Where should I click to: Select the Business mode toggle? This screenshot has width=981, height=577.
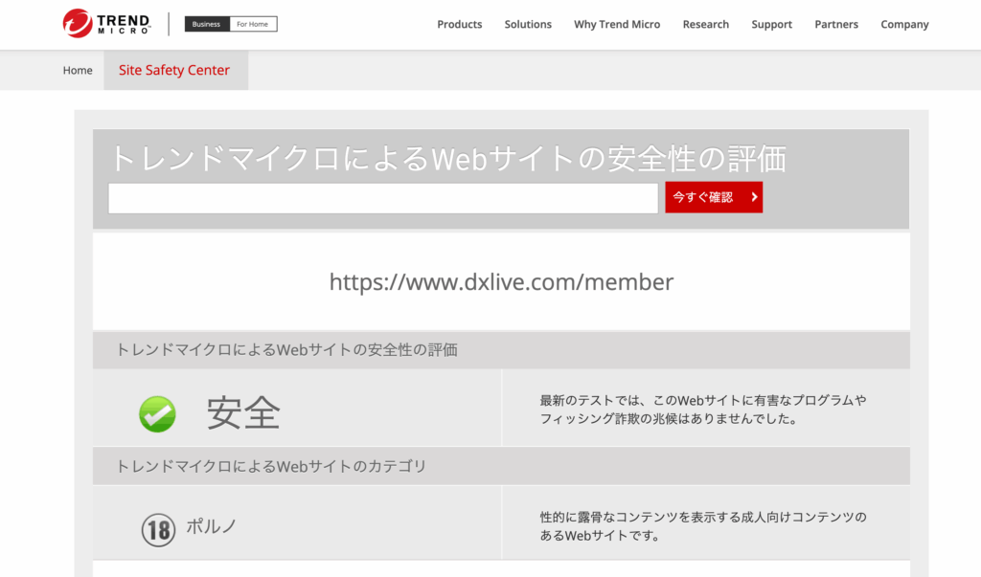pos(206,24)
